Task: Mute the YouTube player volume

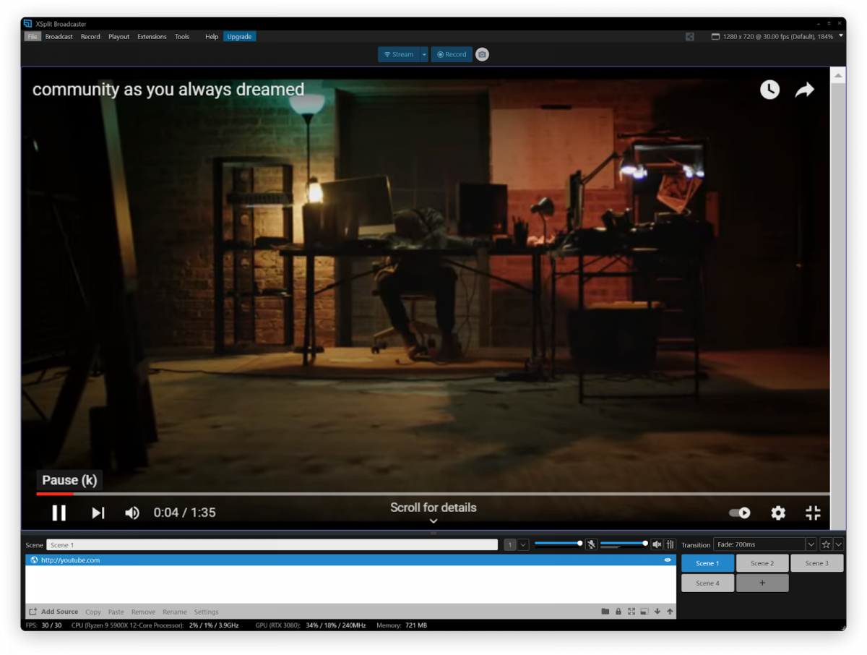Action: click(x=132, y=513)
